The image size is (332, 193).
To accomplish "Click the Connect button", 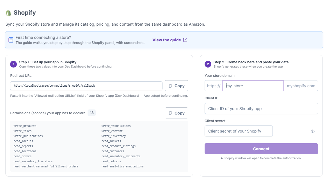I will [261, 149].
